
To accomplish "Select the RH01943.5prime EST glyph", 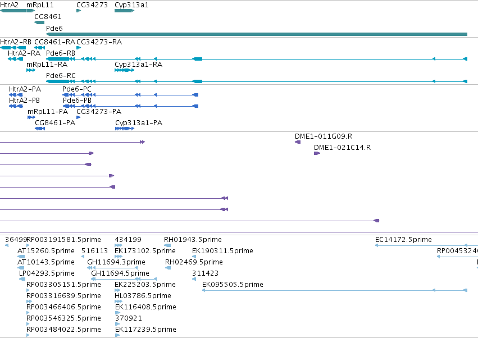I will click(x=167, y=245).
